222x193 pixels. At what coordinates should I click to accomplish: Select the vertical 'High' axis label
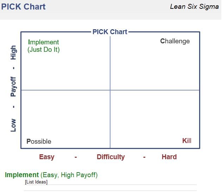pos(14,52)
